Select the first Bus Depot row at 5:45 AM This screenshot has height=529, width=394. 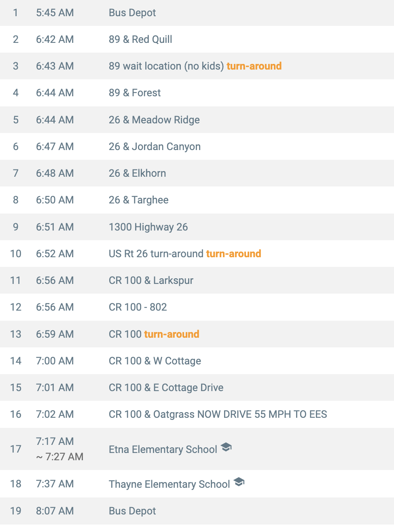coord(197,13)
